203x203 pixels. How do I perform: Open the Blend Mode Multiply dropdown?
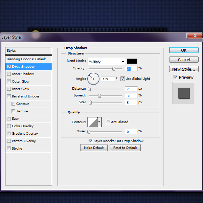[x=107, y=62]
